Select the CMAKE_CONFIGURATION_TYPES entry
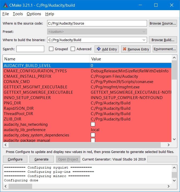180x192 pixels. pyautogui.click(x=35, y=71)
